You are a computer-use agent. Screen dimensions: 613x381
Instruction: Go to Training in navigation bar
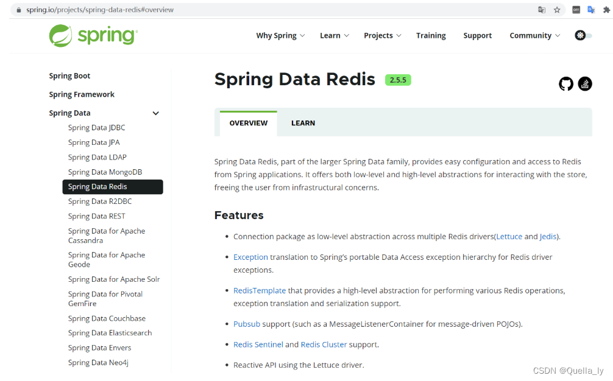coord(431,35)
